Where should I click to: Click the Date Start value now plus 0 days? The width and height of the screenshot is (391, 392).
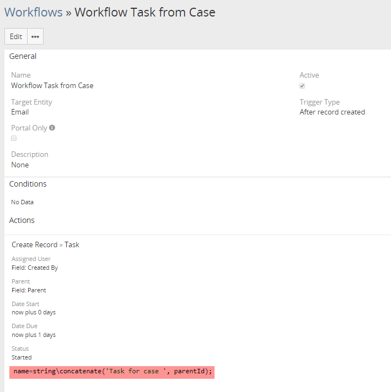pyautogui.click(x=34, y=312)
